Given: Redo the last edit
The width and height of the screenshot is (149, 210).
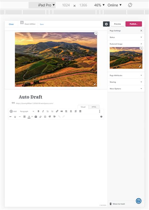Looking at the screenshot, I should pos(64,117).
